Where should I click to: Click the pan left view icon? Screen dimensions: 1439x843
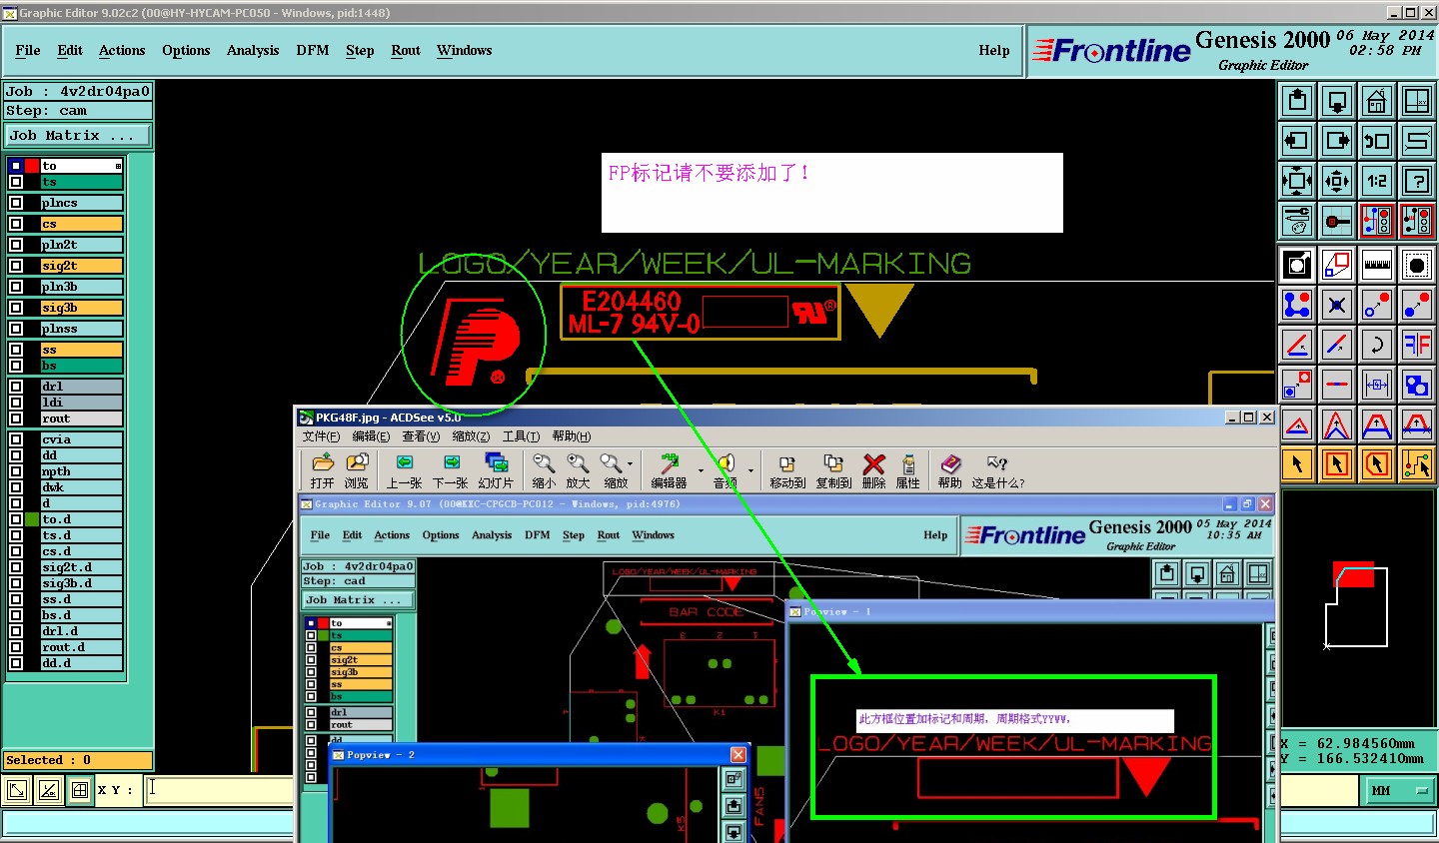[1297, 141]
